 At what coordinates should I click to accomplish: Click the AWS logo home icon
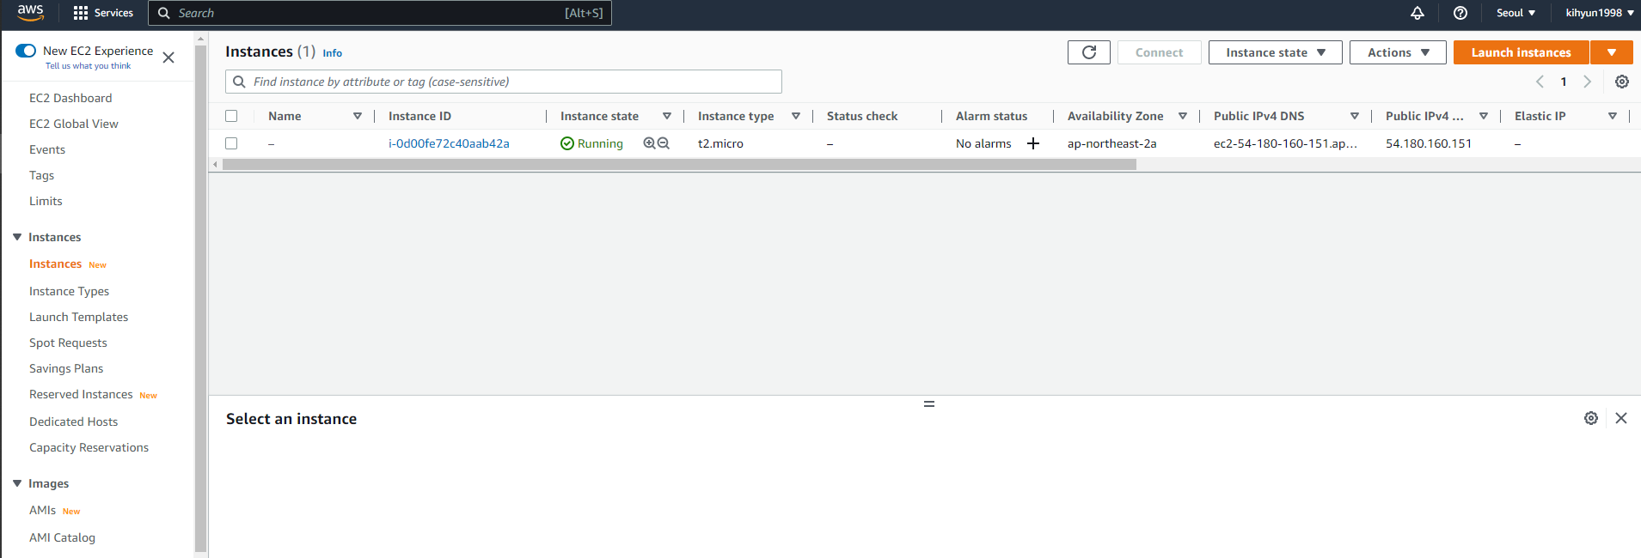coord(30,12)
